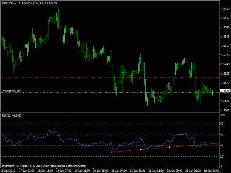Click the 1.6345 price scale label
This screenshot has height=173, width=231.
pyautogui.click(x=225, y=37)
